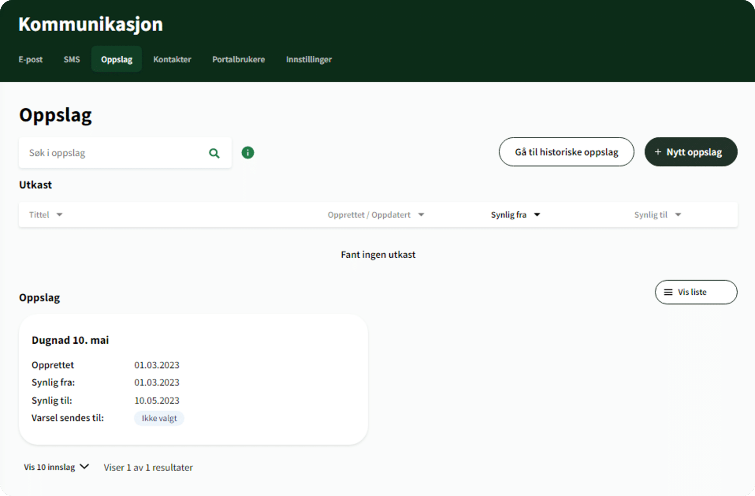Go to the Kontakter tab

[172, 59]
